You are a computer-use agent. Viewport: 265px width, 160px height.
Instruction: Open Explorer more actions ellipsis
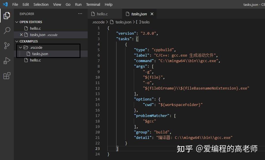[x=80, y=14]
